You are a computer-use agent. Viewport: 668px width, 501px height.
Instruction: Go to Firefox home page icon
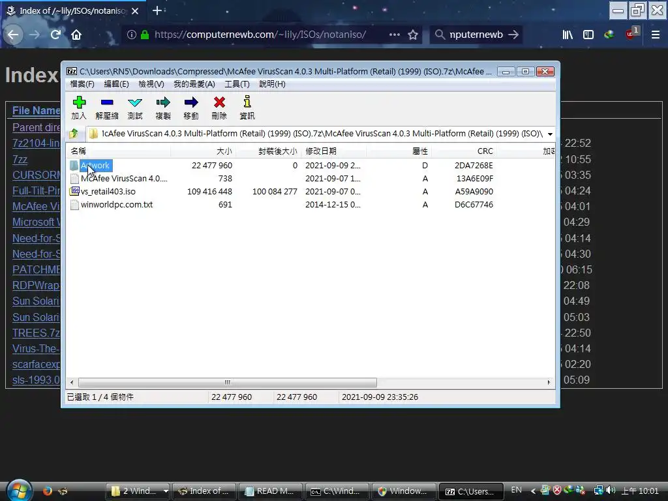pos(76,35)
